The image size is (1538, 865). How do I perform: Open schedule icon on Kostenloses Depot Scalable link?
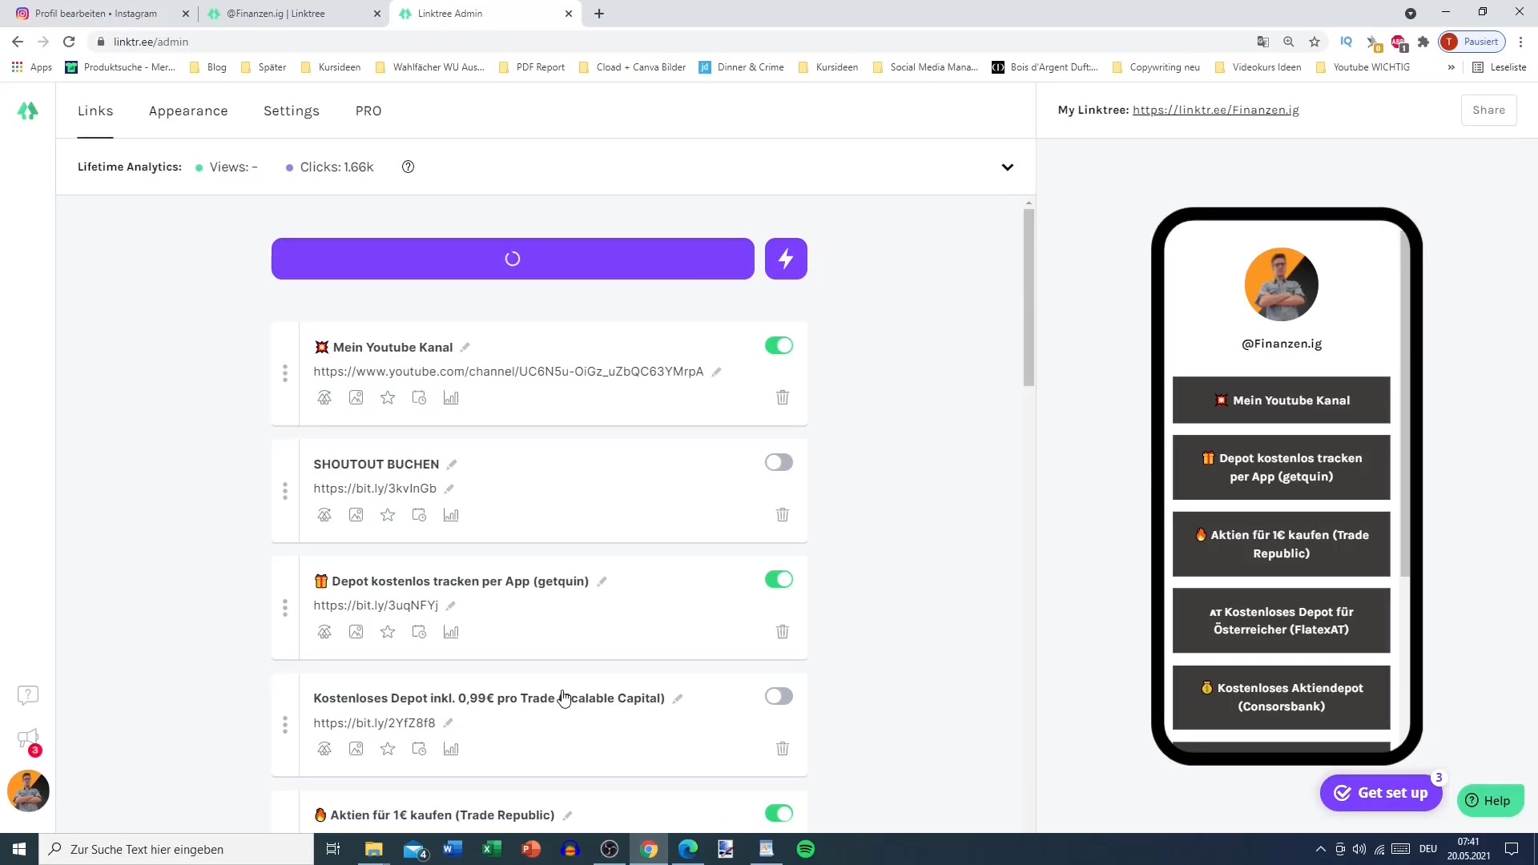click(x=419, y=749)
